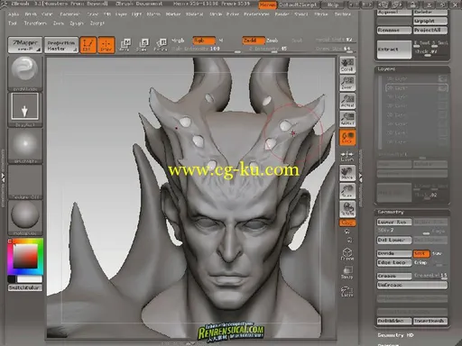Pick a hue in the color picker square

(25, 256)
